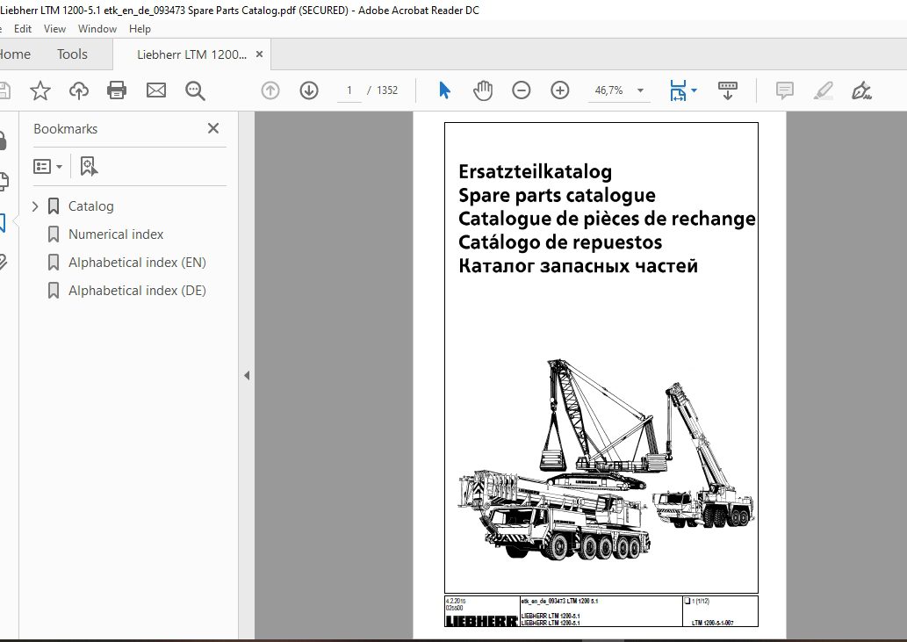The height and width of the screenshot is (642, 907).
Task: Open fit page options dropdown arrow
Action: pyautogui.click(x=695, y=90)
